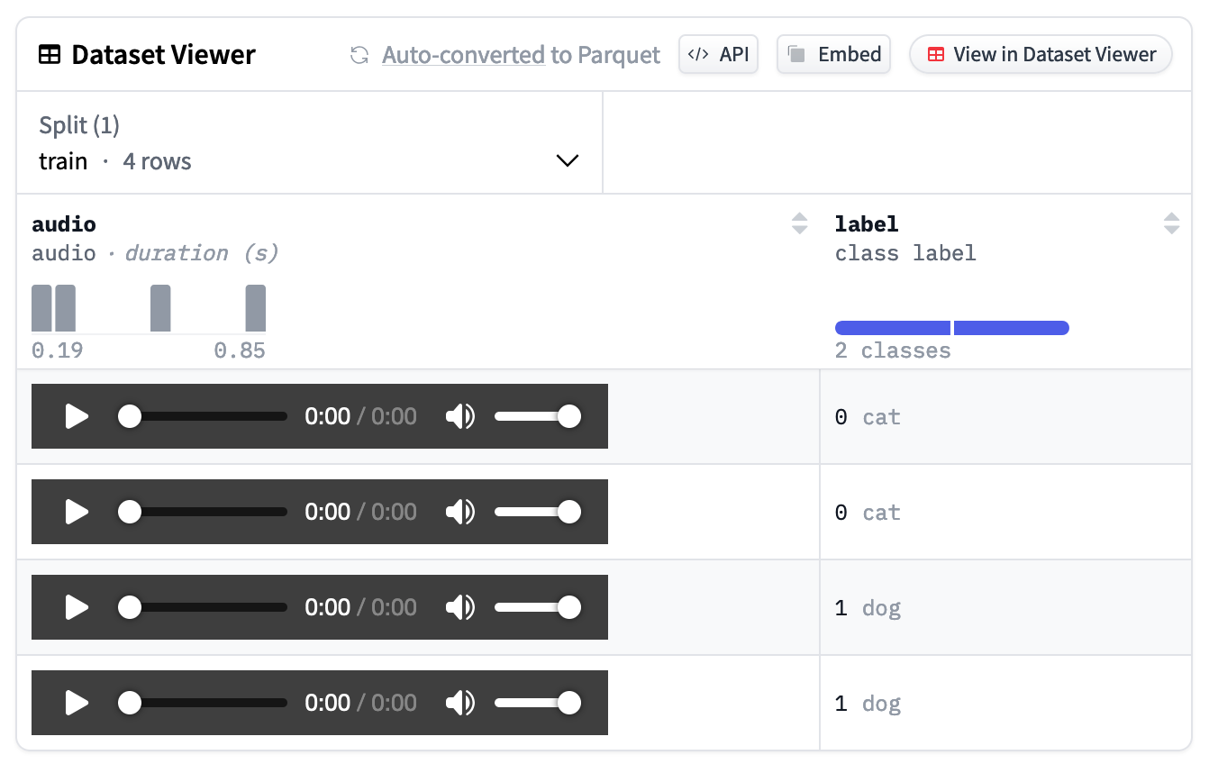Play the first dog audio clip
This screenshot has width=1209, height=773.
pos(77,607)
